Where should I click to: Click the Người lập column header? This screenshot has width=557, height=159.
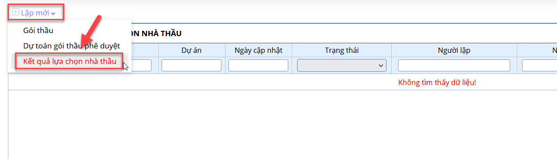pos(454,50)
